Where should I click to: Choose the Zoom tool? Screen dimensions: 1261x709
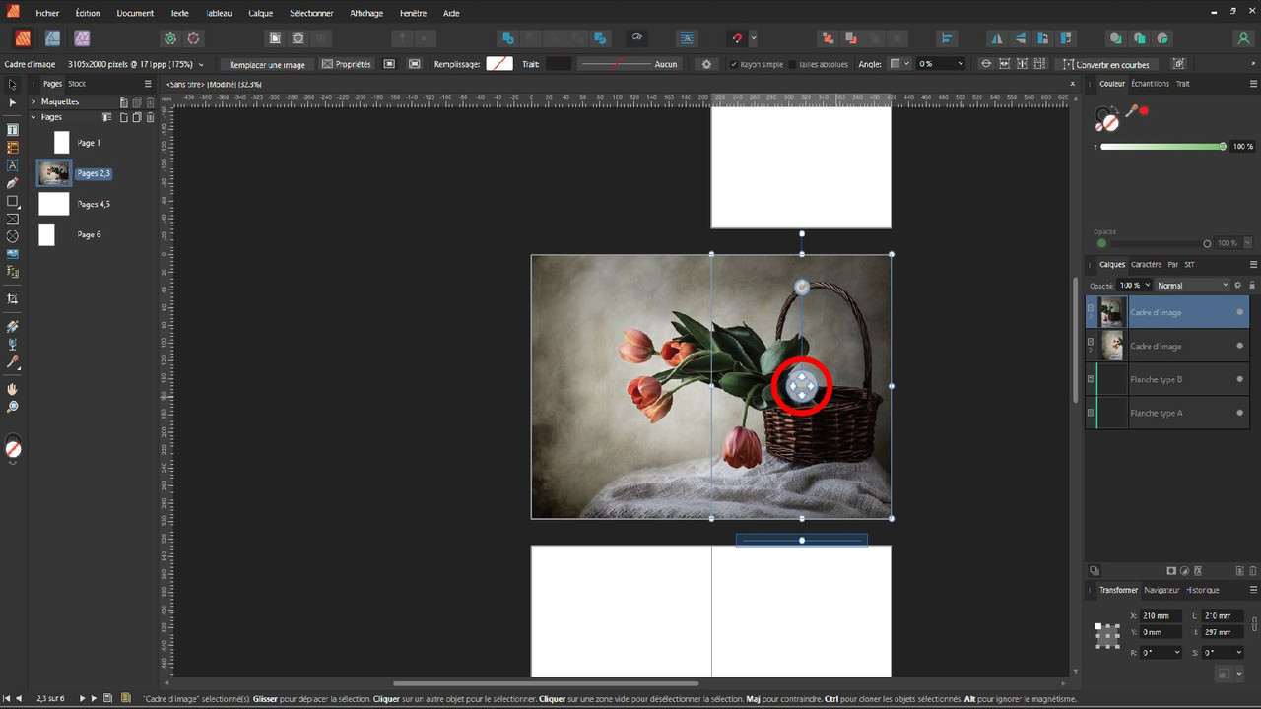(13, 407)
